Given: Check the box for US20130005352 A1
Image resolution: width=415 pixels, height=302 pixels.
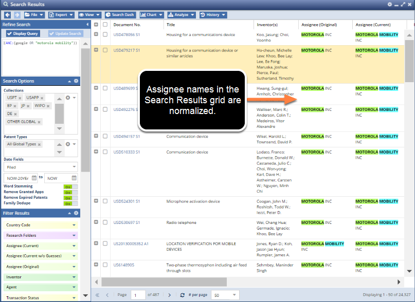Looking at the screenshot, I should click(105, 243).
